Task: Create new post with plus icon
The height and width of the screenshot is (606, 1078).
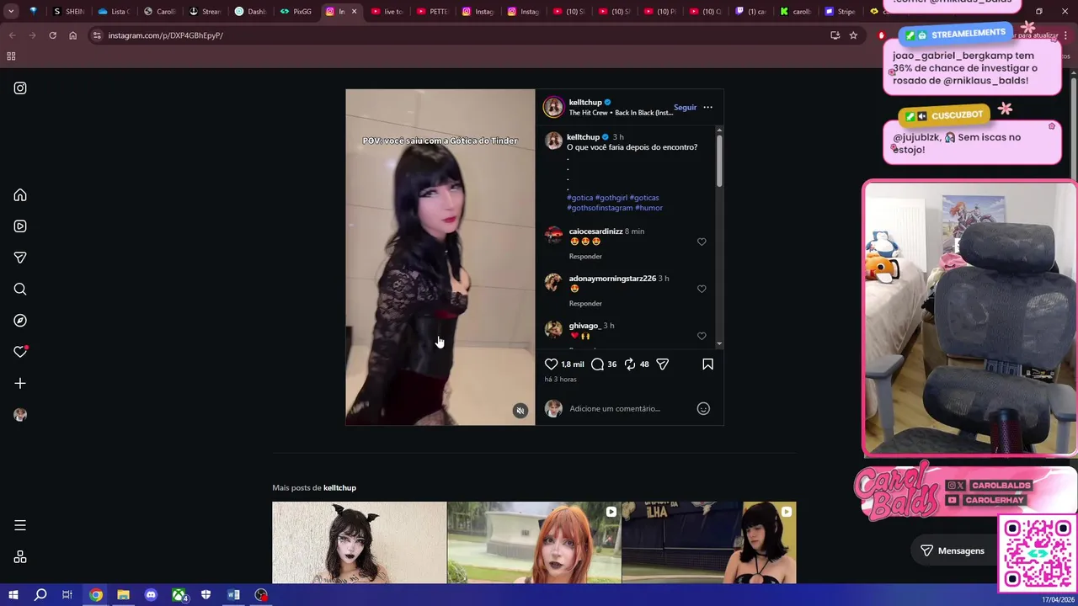Action: click(x=20, y=384)
